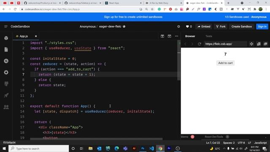Open the Deployment rocket icon in sidebar

click(6, 95)
